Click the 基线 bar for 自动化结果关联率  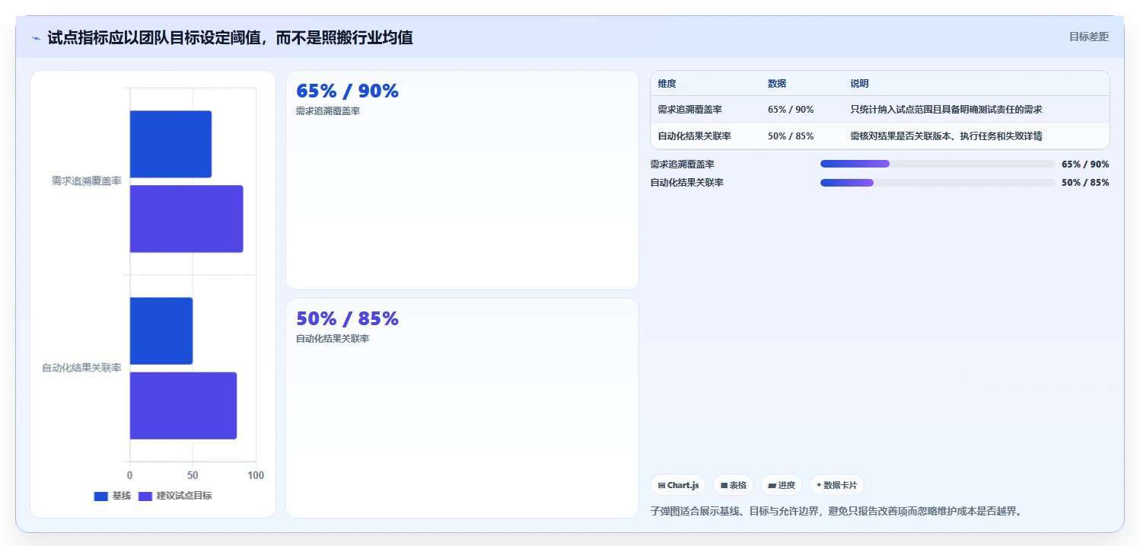pos(161,330)
